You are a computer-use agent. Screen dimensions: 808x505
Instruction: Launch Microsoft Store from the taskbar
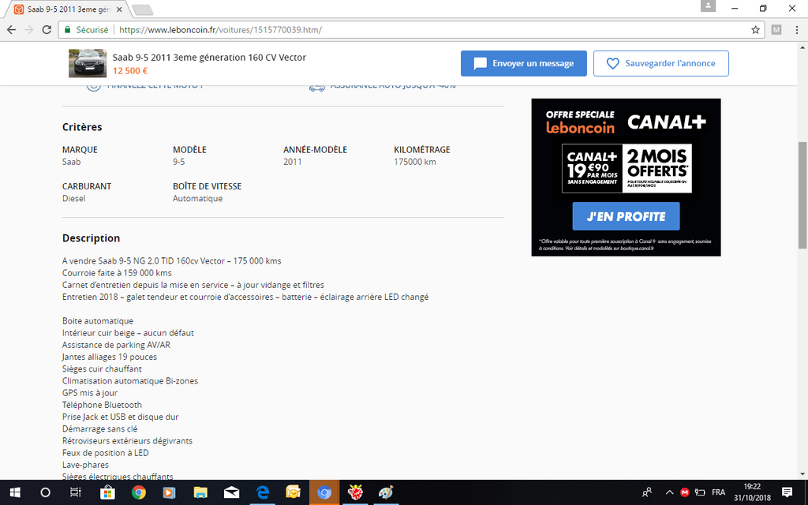click(107, 492)
